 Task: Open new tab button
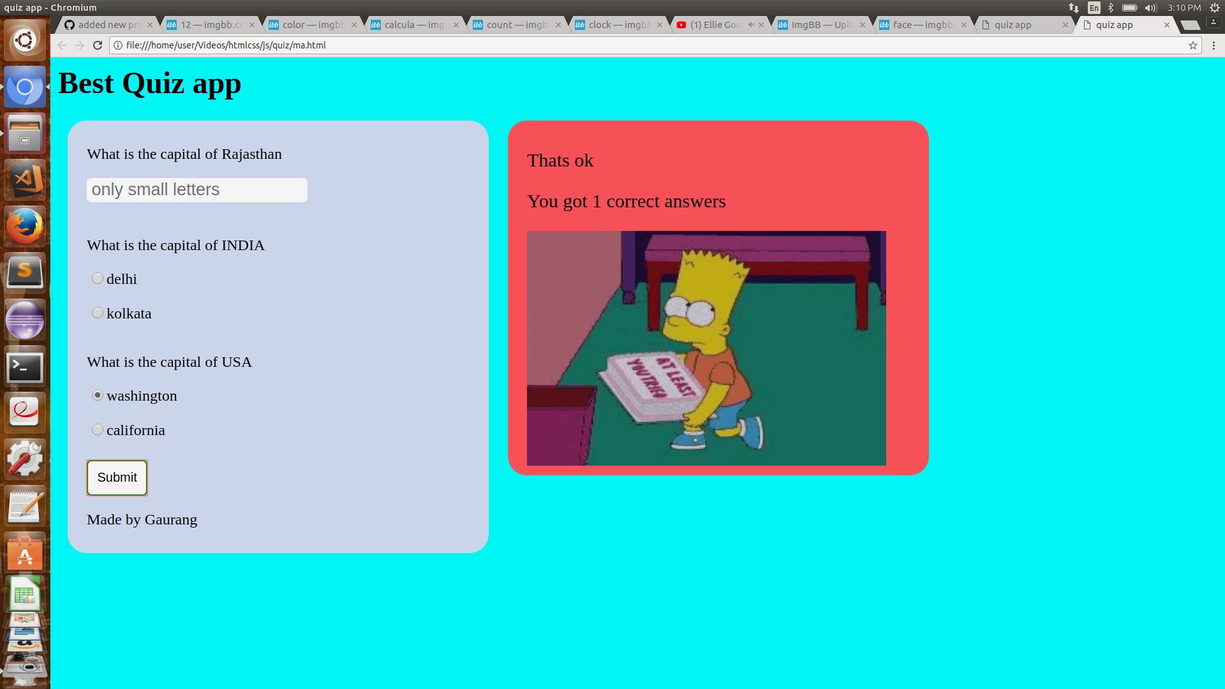coord(1189,25)
